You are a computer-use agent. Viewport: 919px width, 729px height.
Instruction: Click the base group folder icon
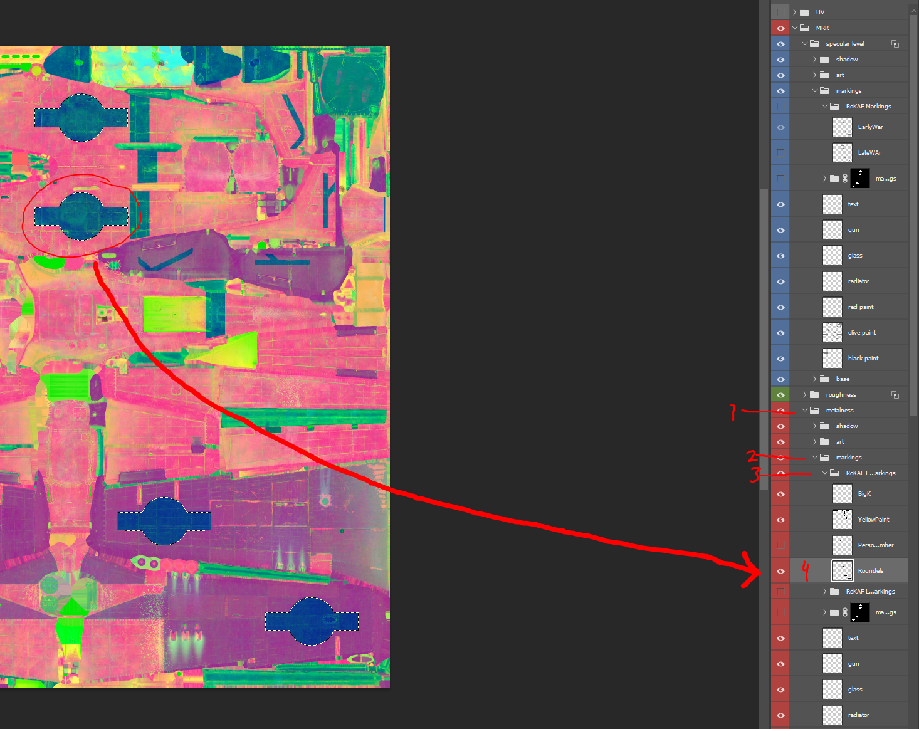(824, 379)
